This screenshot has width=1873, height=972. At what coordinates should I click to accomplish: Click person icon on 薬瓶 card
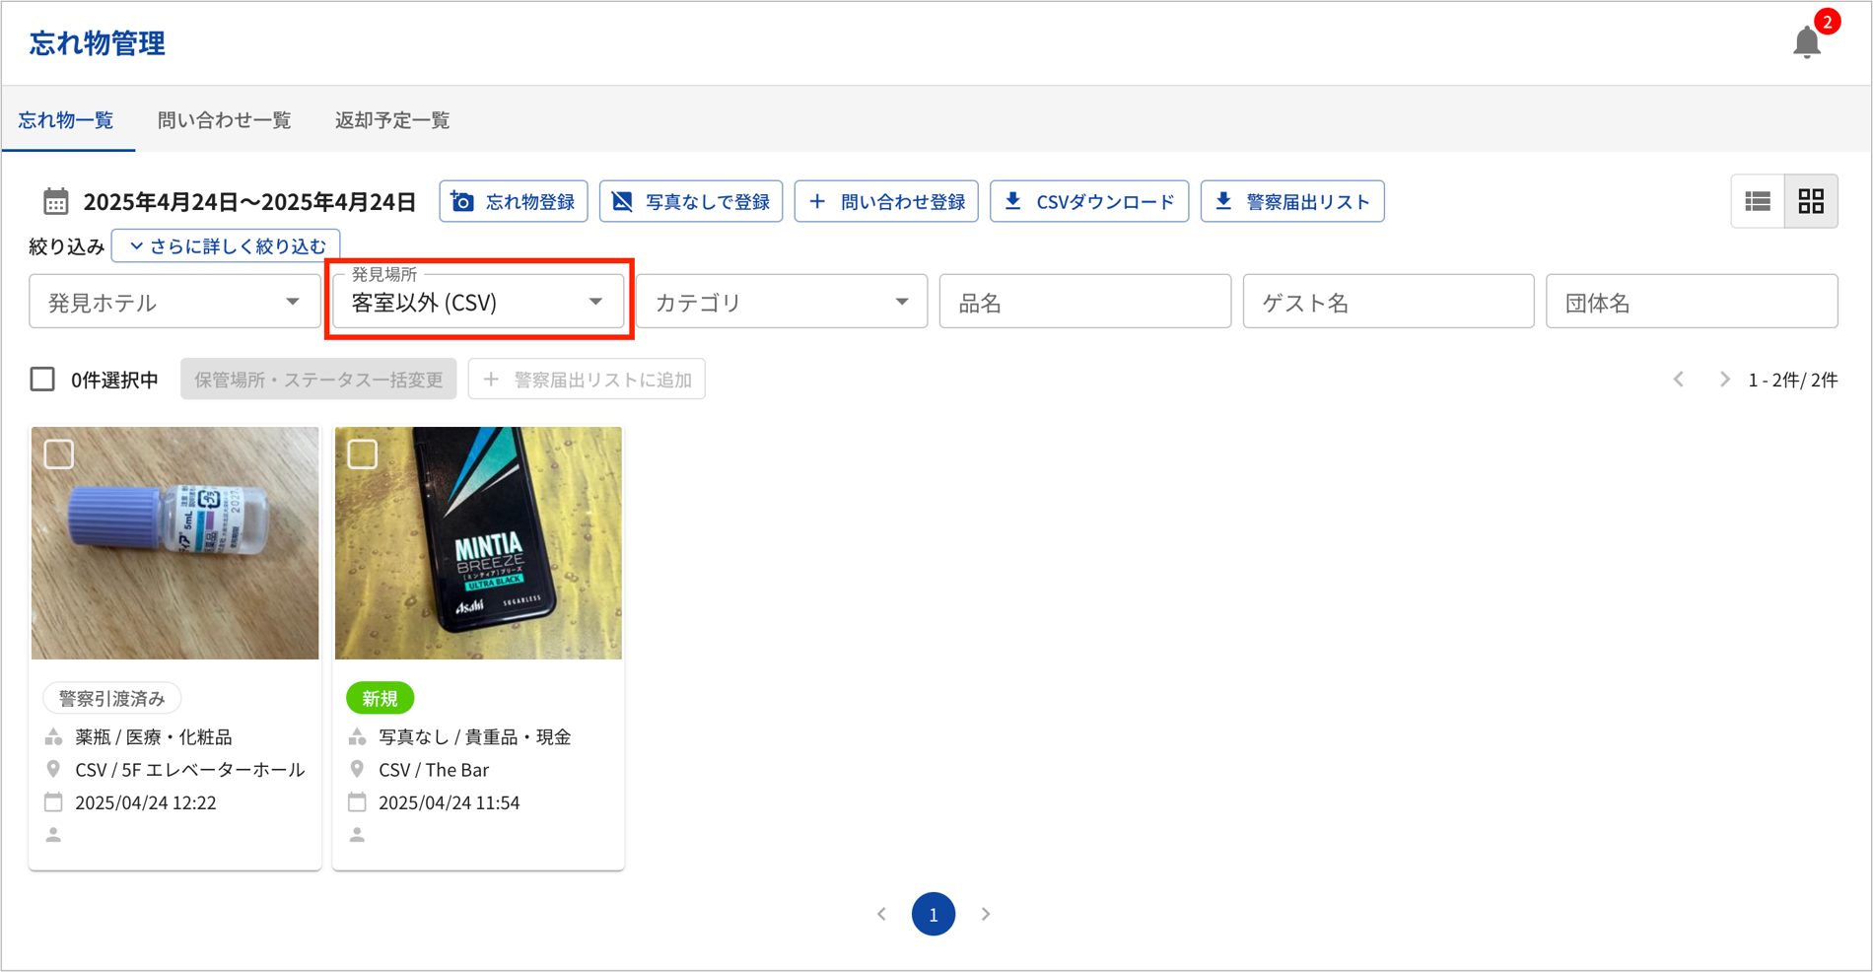(x=54, y=835)
